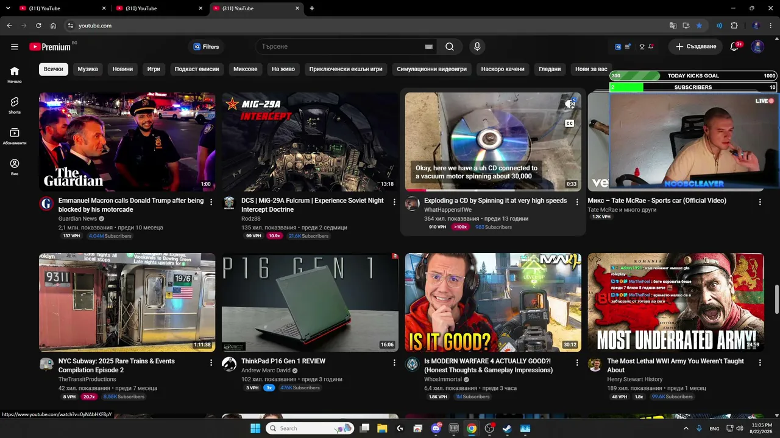Click the Създаване create button
The width and height of the screenshot is (780, 438).
(x=696, y=47)
